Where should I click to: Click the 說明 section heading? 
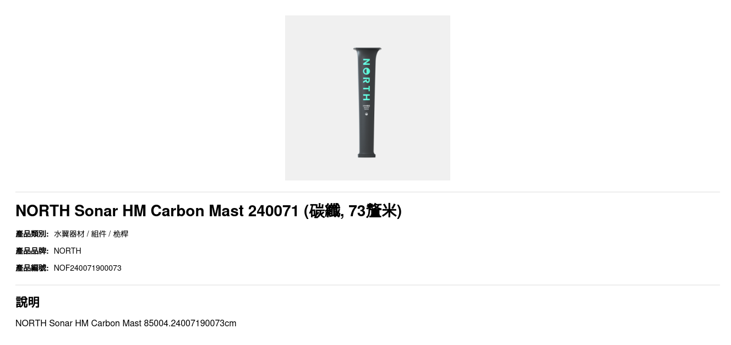28,302
